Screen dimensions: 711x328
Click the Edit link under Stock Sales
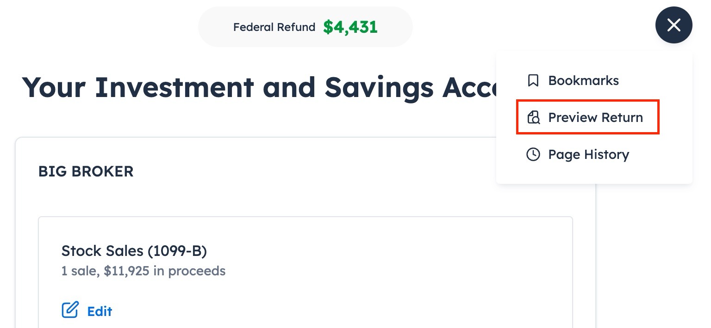click(100, 311)
